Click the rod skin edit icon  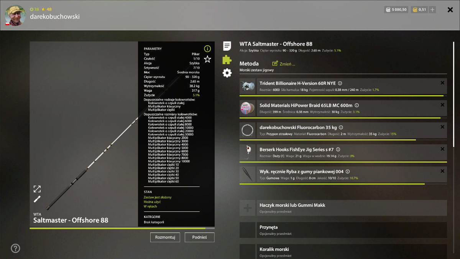(x=37, y=199)
